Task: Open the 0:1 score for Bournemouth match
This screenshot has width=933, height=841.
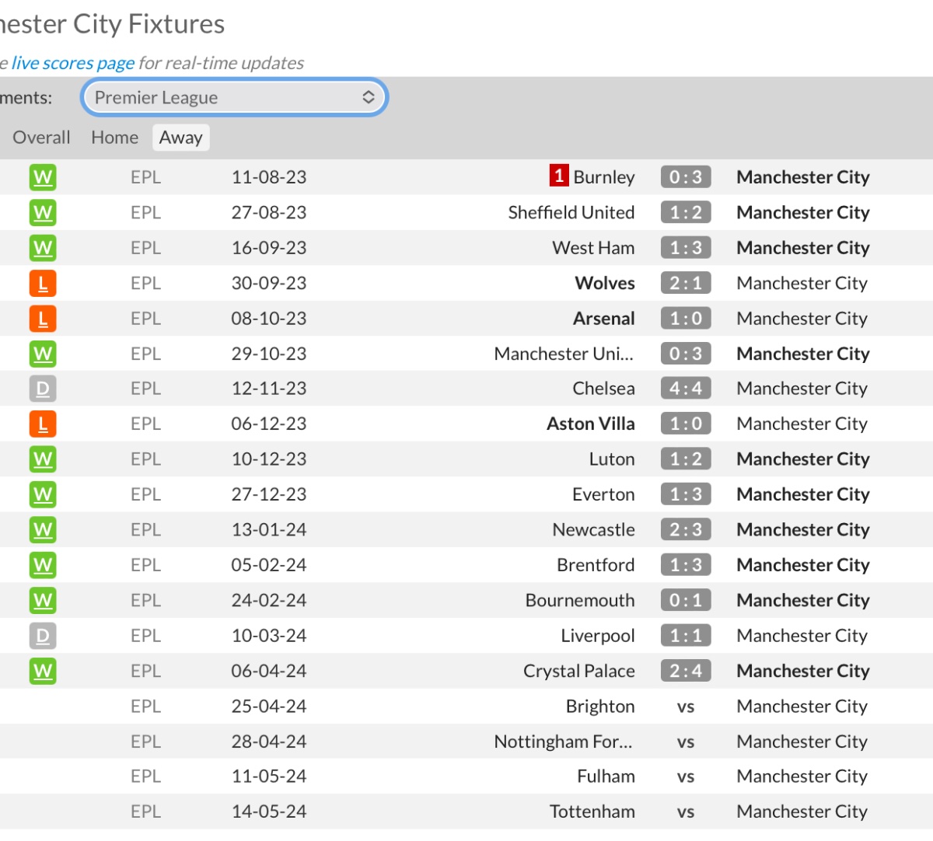Action: tap(686, 600)
